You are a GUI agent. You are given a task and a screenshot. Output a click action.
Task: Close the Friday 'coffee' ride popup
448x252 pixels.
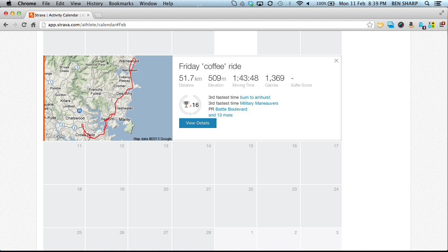(336, 61)
